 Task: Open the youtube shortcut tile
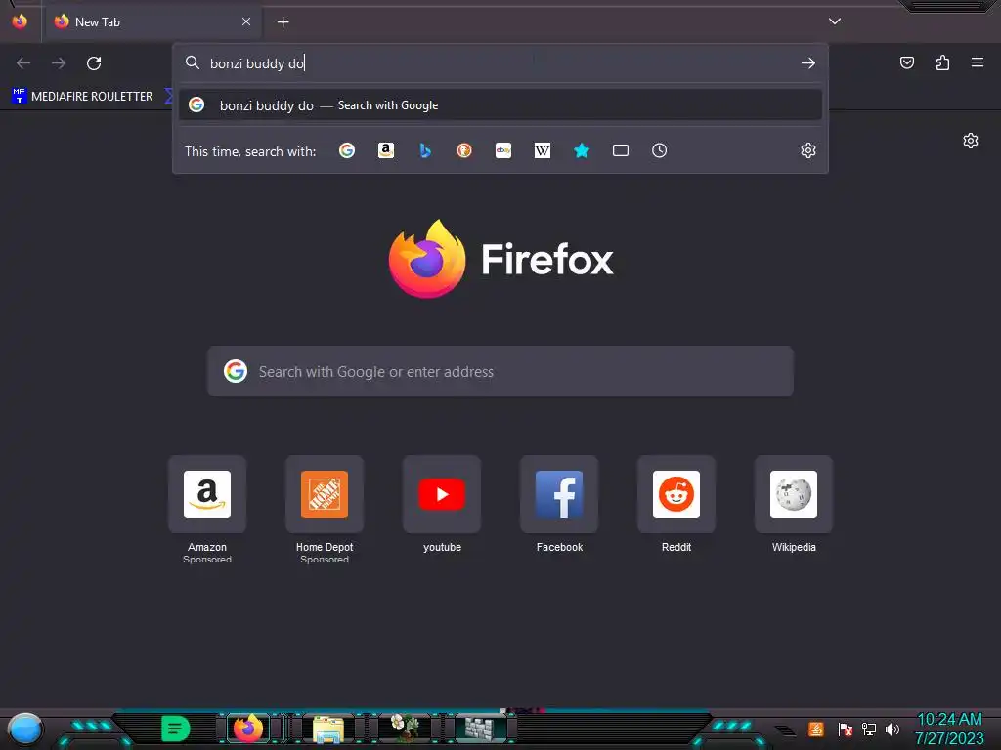[442, 494]
